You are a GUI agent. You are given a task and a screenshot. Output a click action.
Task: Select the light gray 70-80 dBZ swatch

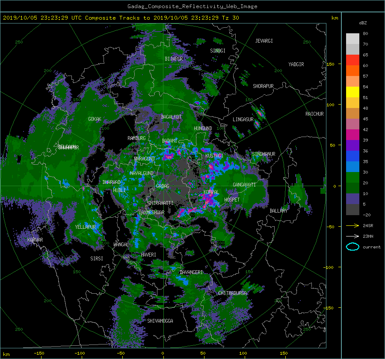[352, 39]
